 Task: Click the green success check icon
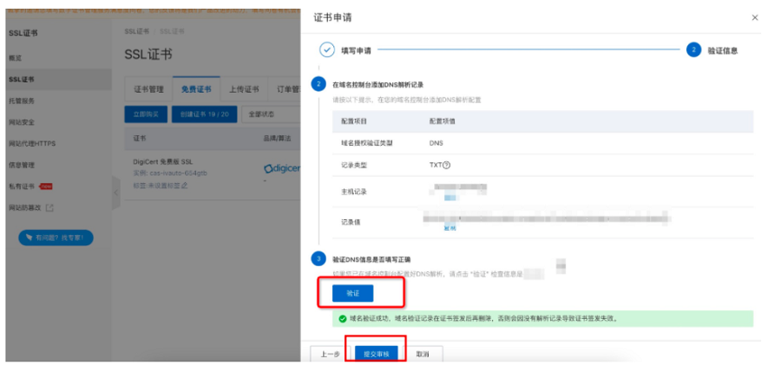(344, 318)
